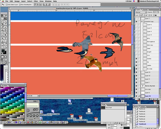Select the Zoom magnifier tool
Screen dimensions: 161x129
pyautogui.click(x=5, y=46)
